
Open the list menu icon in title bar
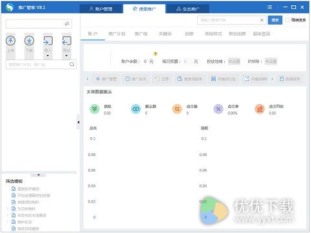pyautogui.click(x=270, y=7)
